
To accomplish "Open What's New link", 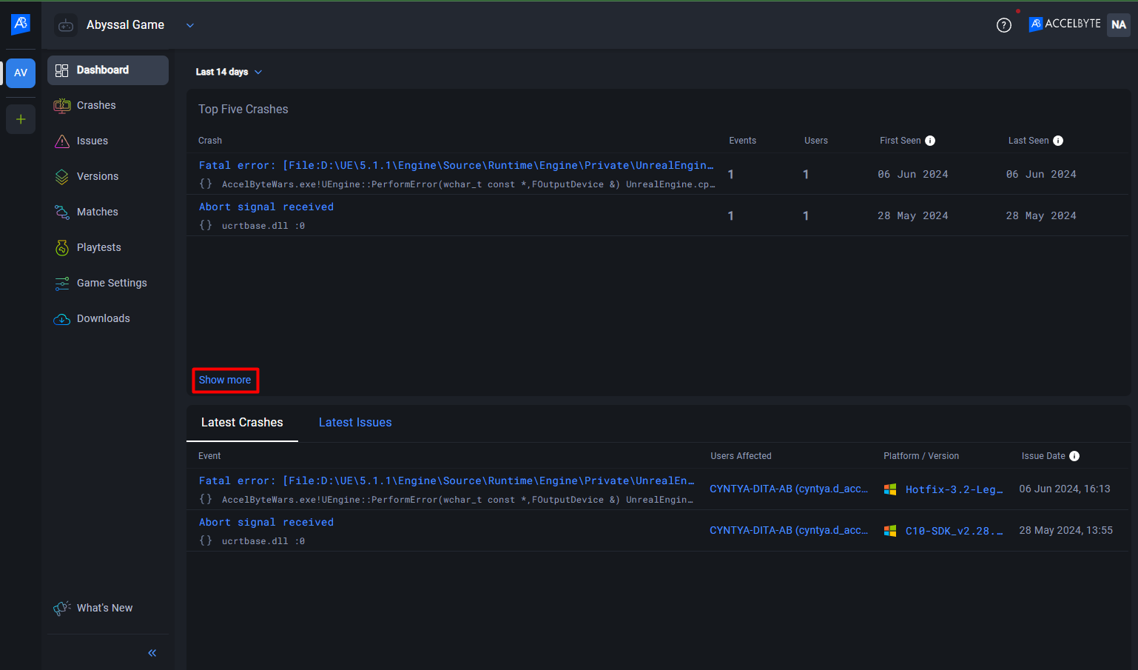I will pyautogui.click(x=104, y=608).
